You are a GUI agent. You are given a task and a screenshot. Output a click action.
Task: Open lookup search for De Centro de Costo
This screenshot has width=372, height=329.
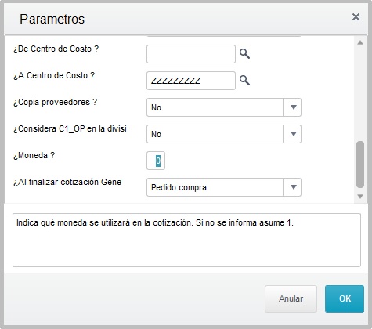(x=244, y=54)
